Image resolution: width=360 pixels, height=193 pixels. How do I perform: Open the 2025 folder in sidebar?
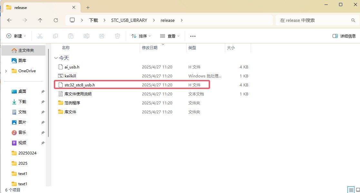23,163
